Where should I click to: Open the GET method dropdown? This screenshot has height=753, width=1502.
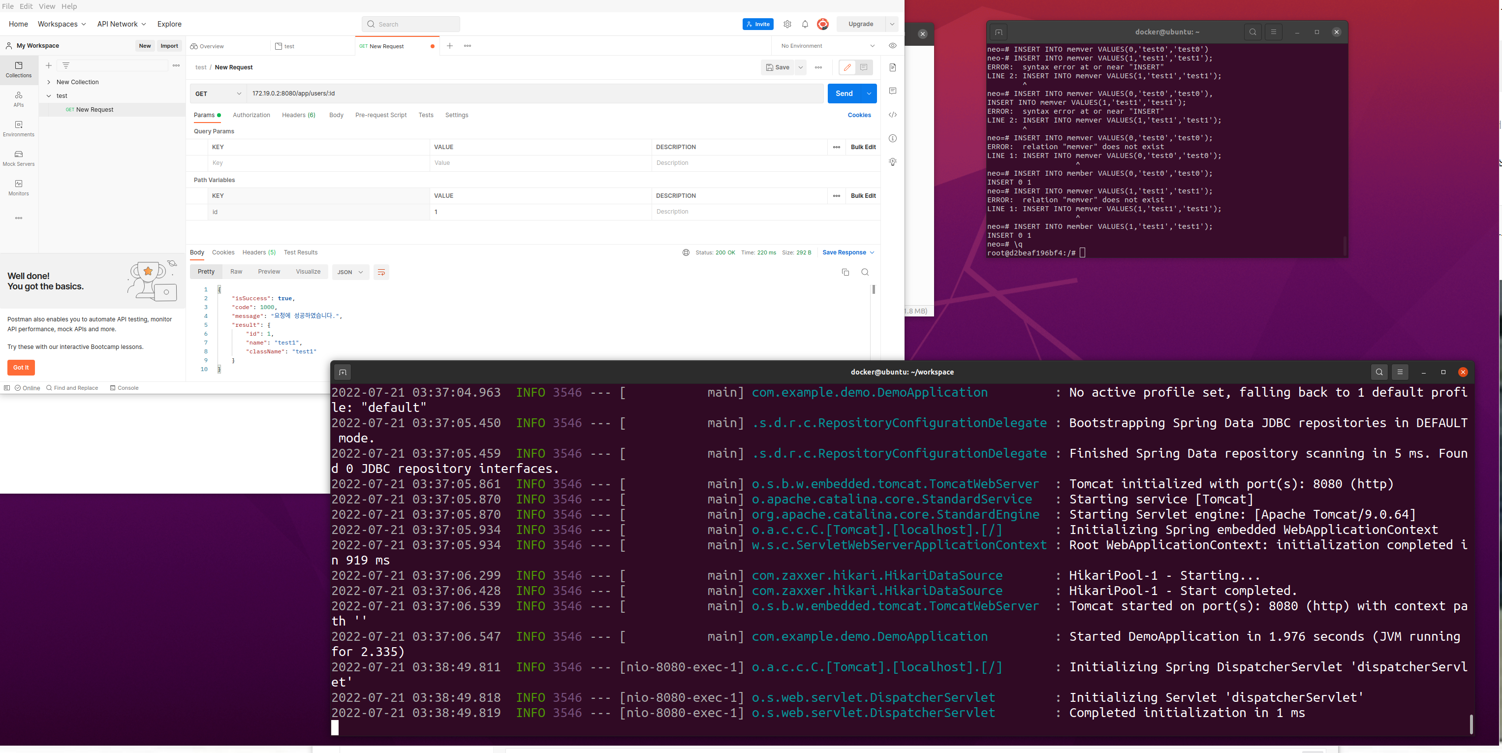pos(218,94)
